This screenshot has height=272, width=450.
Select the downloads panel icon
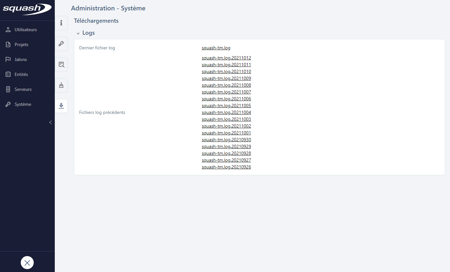pyautogui.click(x=61, y=106)
